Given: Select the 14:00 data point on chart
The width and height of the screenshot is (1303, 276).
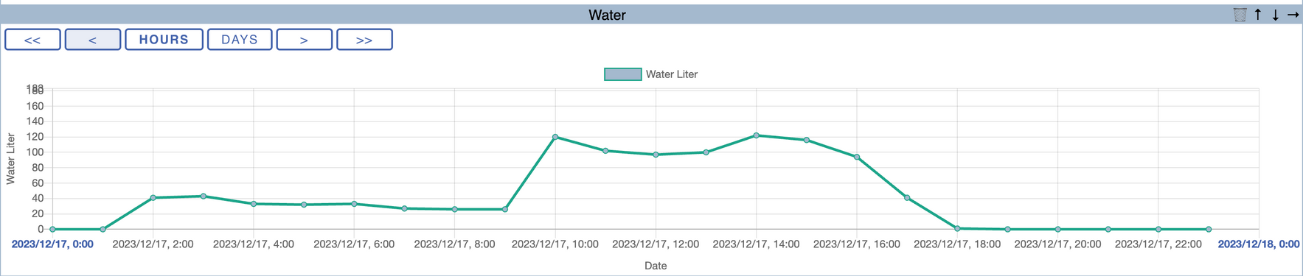Looking at the screenshot, I should coord(757,135).
